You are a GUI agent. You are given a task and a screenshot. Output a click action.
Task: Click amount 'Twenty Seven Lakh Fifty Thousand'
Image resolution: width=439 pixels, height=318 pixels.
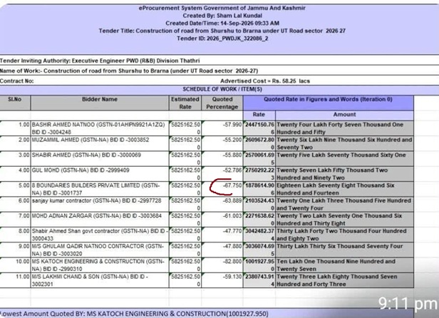[344, 174]
